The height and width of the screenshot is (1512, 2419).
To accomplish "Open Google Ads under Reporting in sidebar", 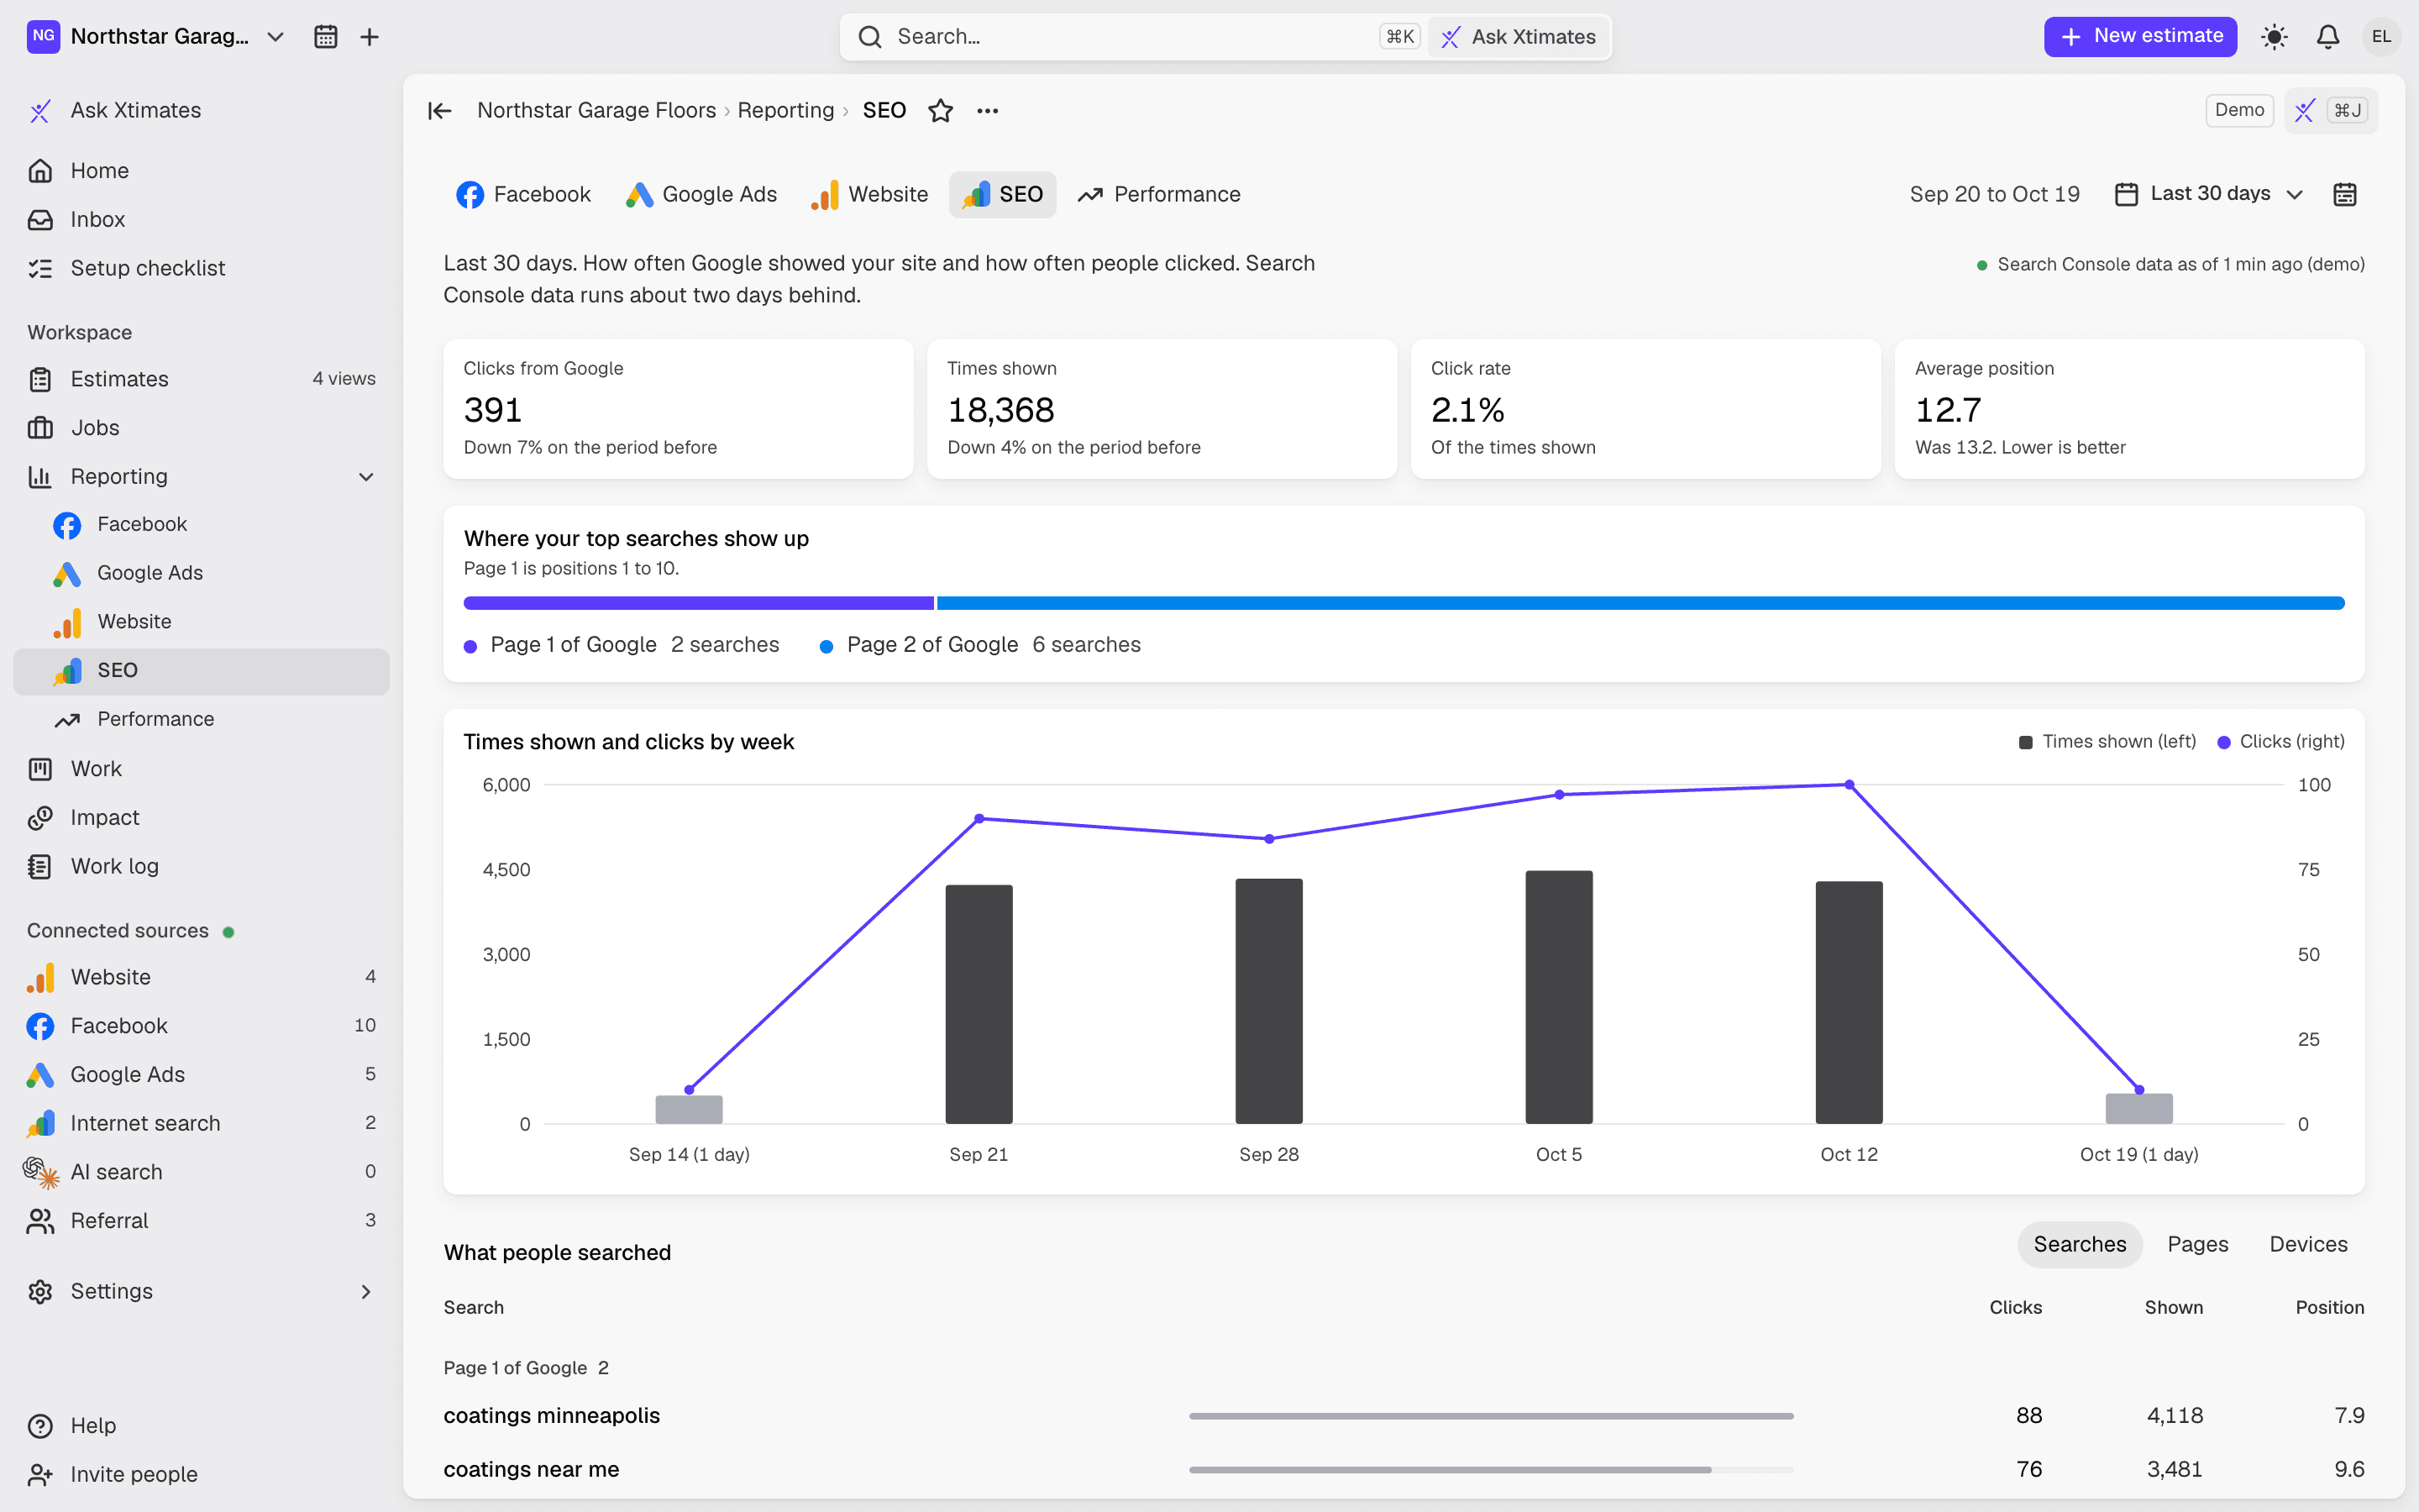I will (201, 574).
